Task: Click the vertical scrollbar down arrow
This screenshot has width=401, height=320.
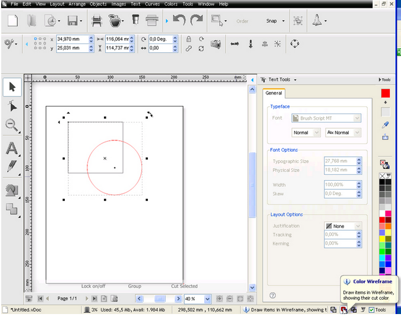Action: [252, 287]
